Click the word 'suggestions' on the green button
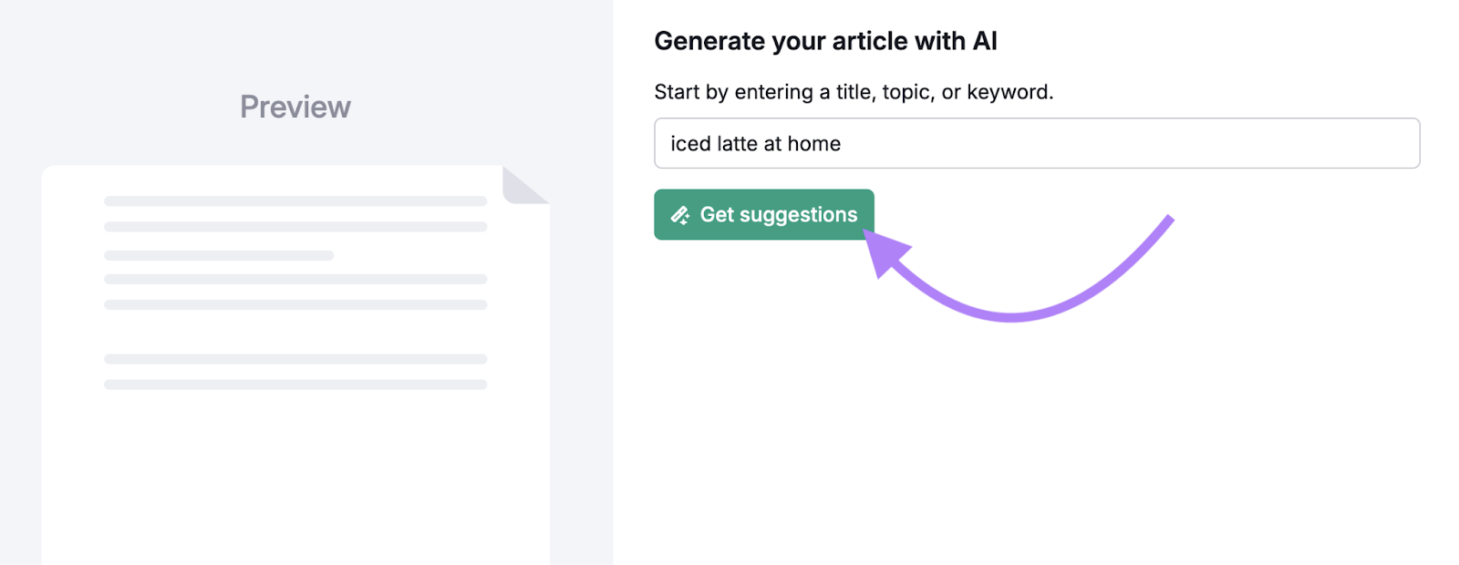The width and height of the screenshot is (1459, 565). (798, 215)
